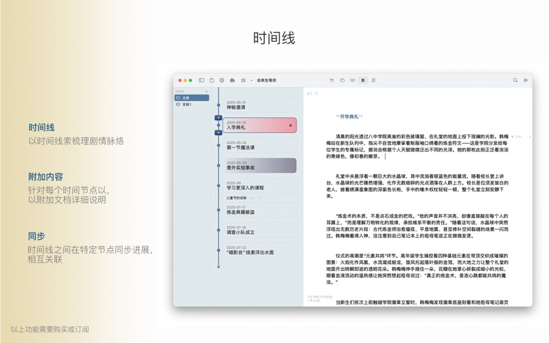Select the purple 意外实验事故 card

pos(259,165)
